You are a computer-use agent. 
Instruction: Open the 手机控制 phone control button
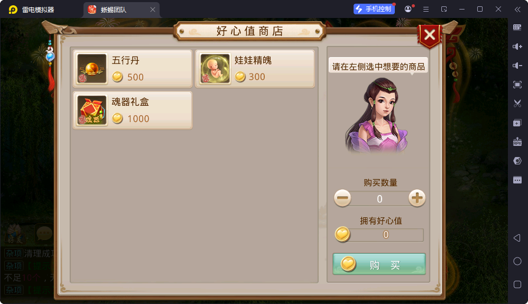click(x=374, y=9)
